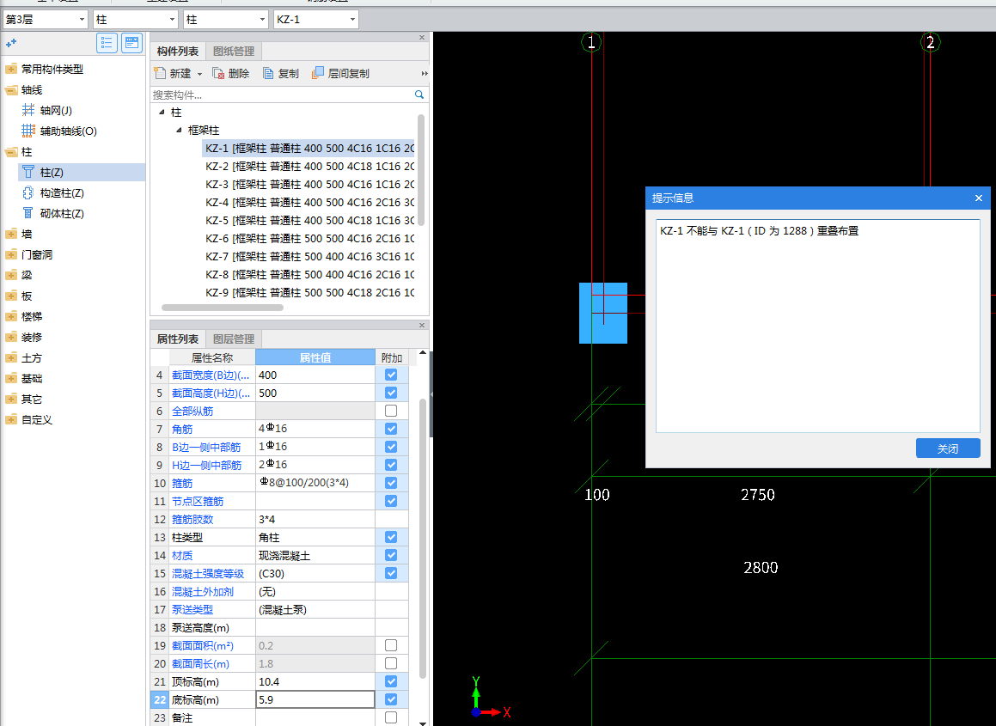Select the 辅助轴线(O) icon
The height and width of the screenshot is (726, 996).
pos(28,131)
